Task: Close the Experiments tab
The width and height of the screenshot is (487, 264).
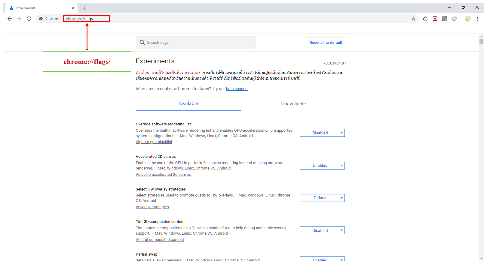Action: point(73,8)
